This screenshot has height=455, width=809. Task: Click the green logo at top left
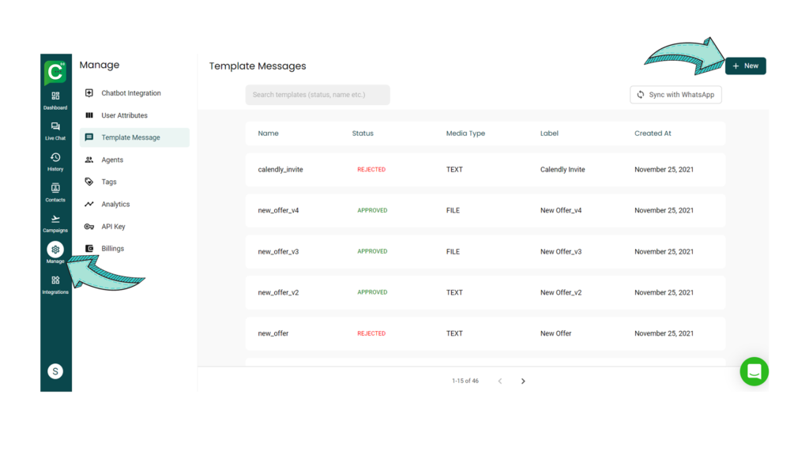[x=55, y=72]
